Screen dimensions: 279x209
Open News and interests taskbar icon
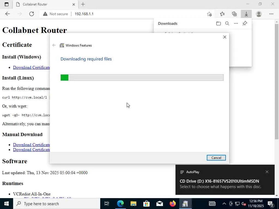(x=212, y=204)
